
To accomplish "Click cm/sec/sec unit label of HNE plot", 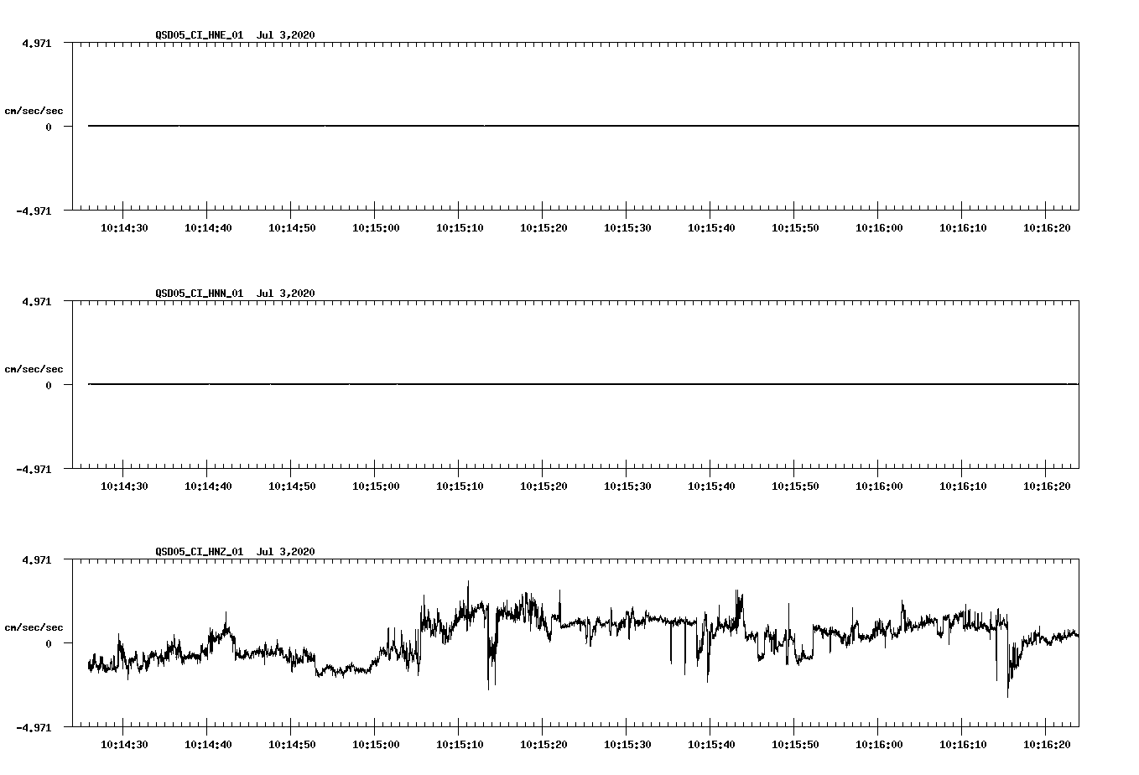I will coord(34,111).
